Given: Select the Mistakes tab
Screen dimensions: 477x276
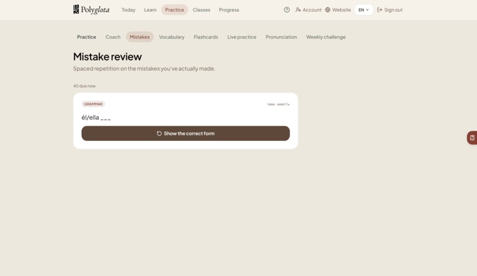Looking at the screenshot, I should coord(140,37).
